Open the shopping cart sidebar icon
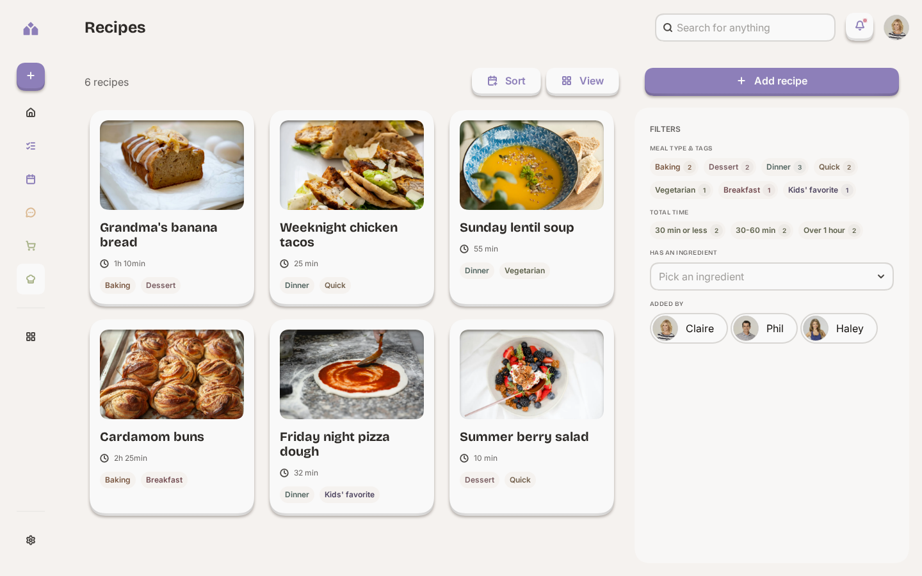 pyautogui.click(x=31, y=246)
